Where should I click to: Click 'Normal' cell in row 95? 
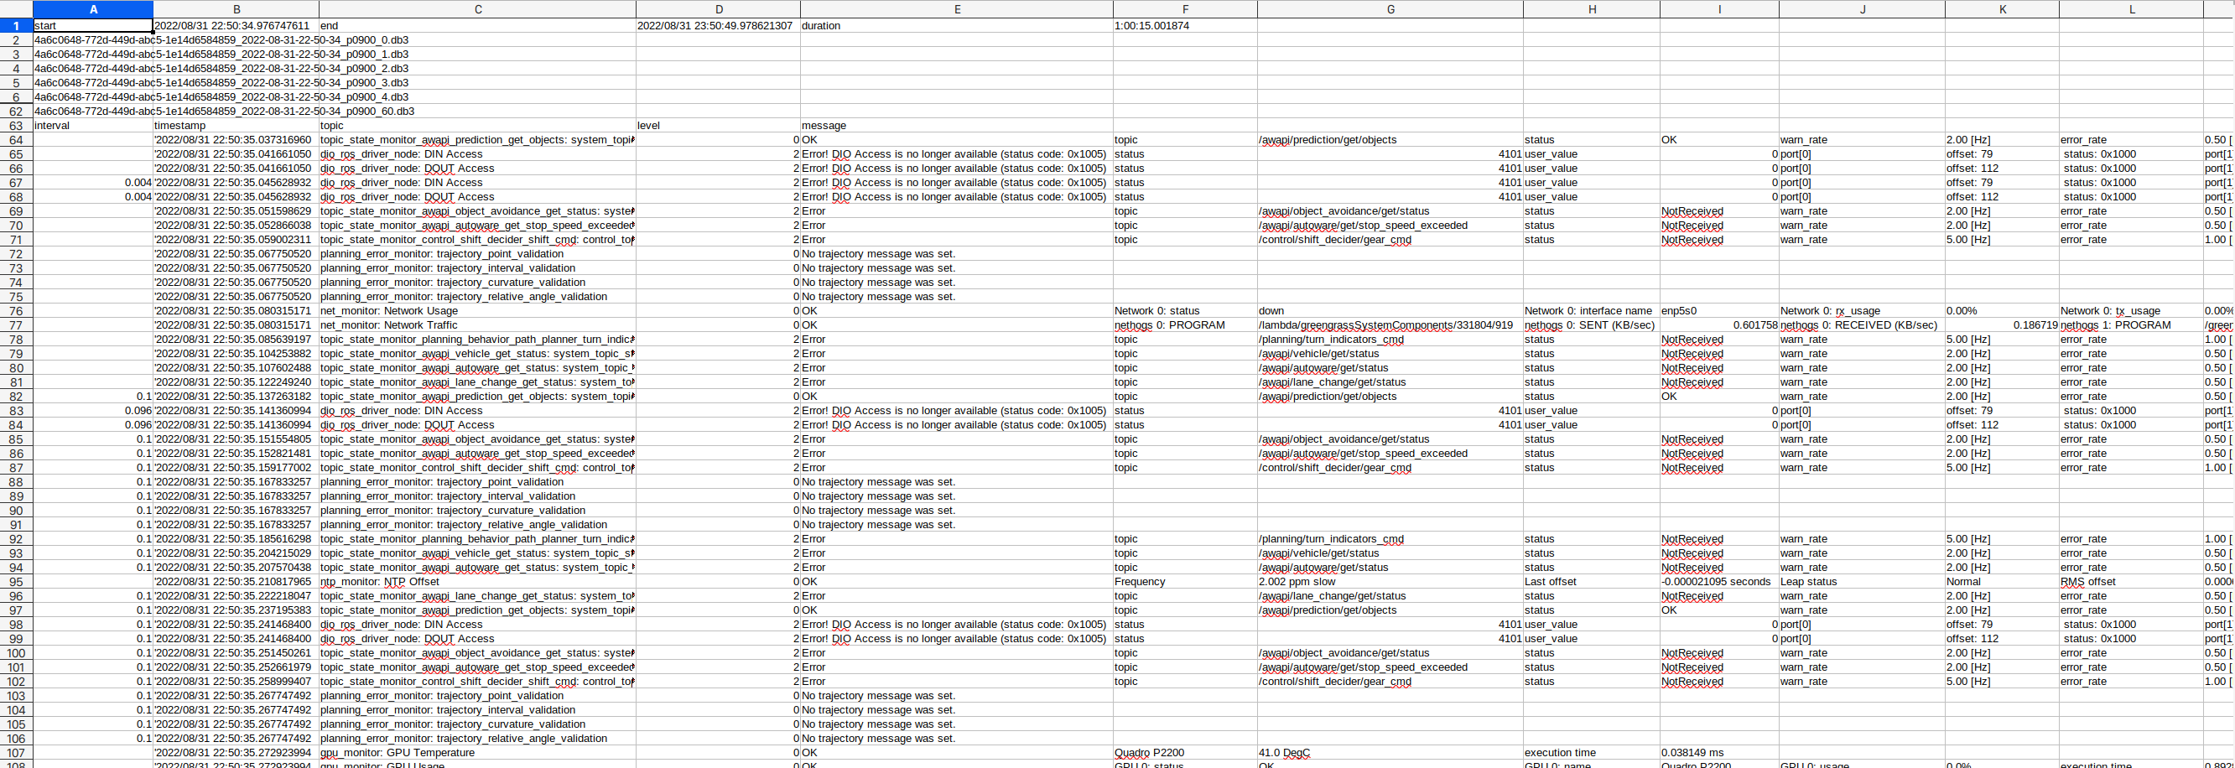tap(2002, 581)
